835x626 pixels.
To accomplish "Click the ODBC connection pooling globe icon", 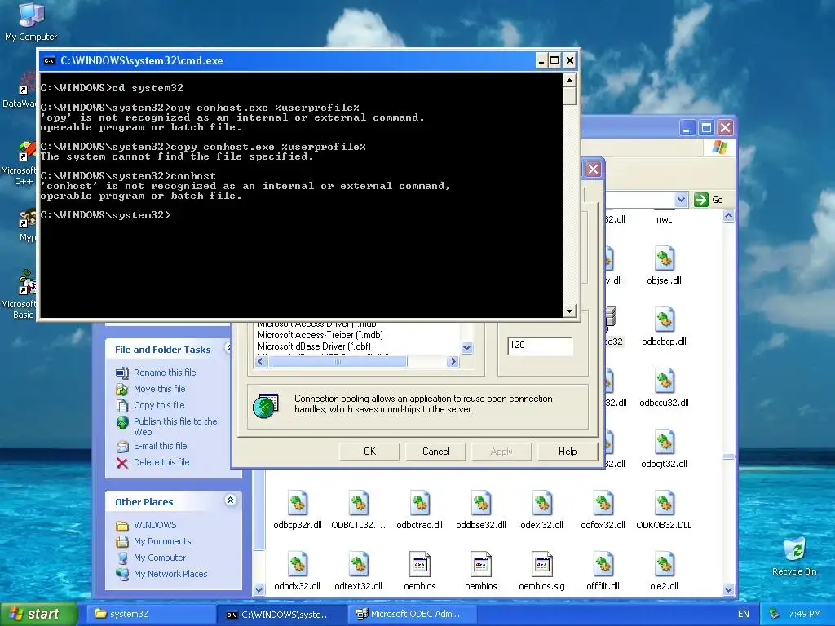I will (x=266, y=406).
